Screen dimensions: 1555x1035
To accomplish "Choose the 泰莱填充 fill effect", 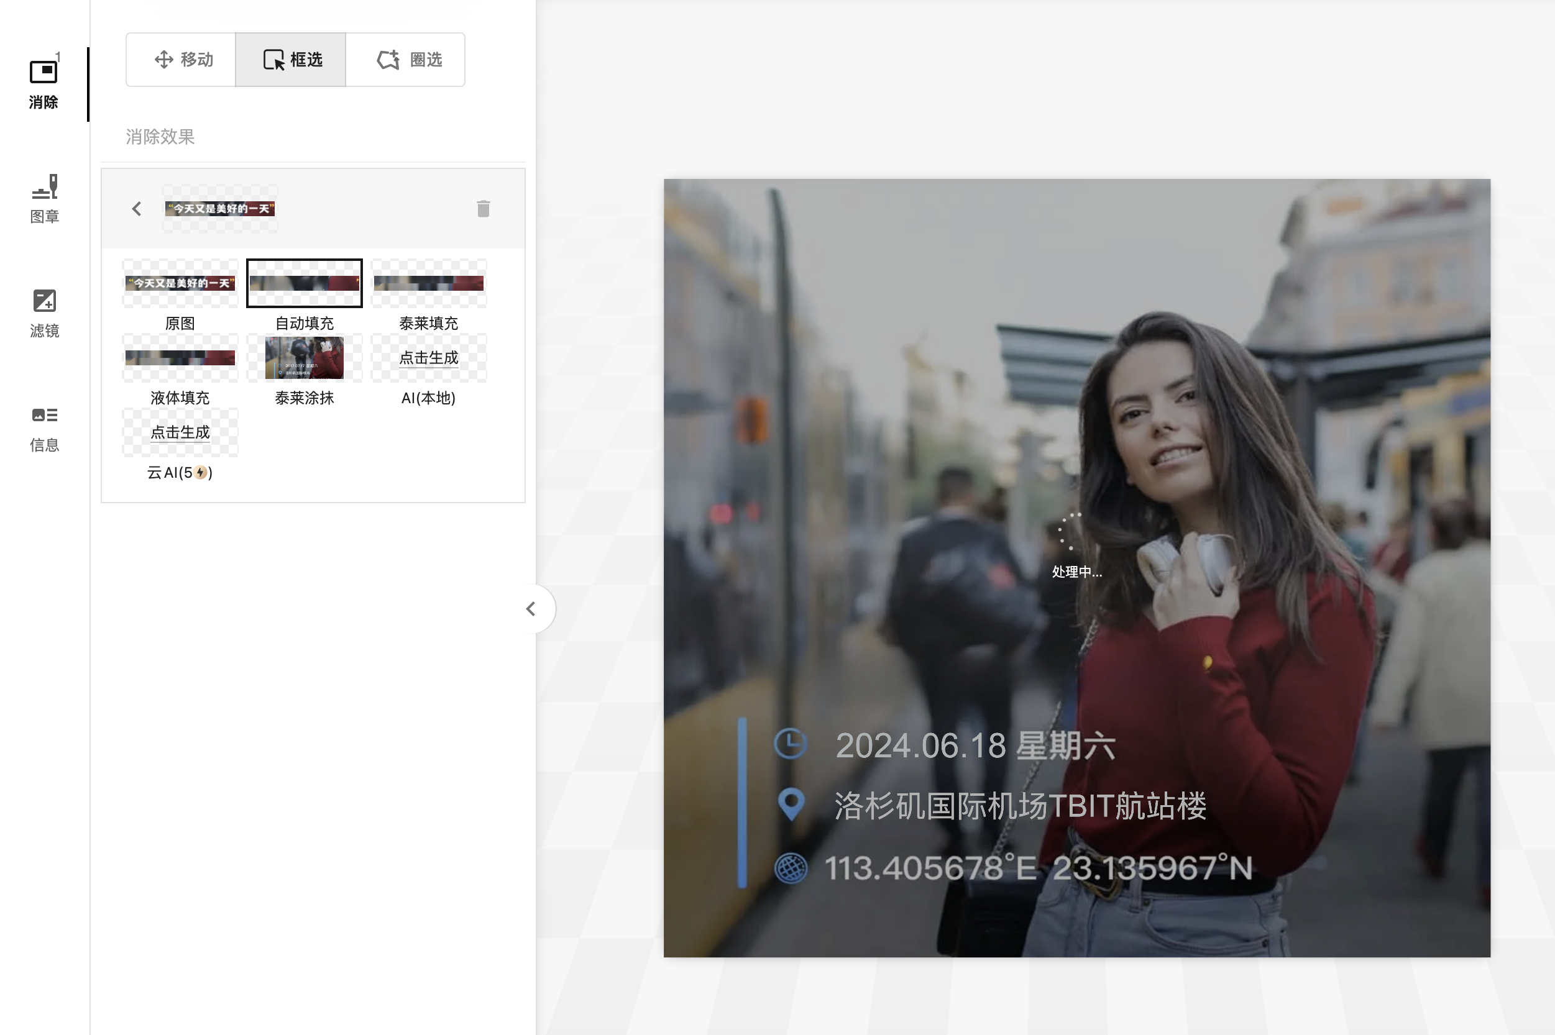I will click(428, 283).
